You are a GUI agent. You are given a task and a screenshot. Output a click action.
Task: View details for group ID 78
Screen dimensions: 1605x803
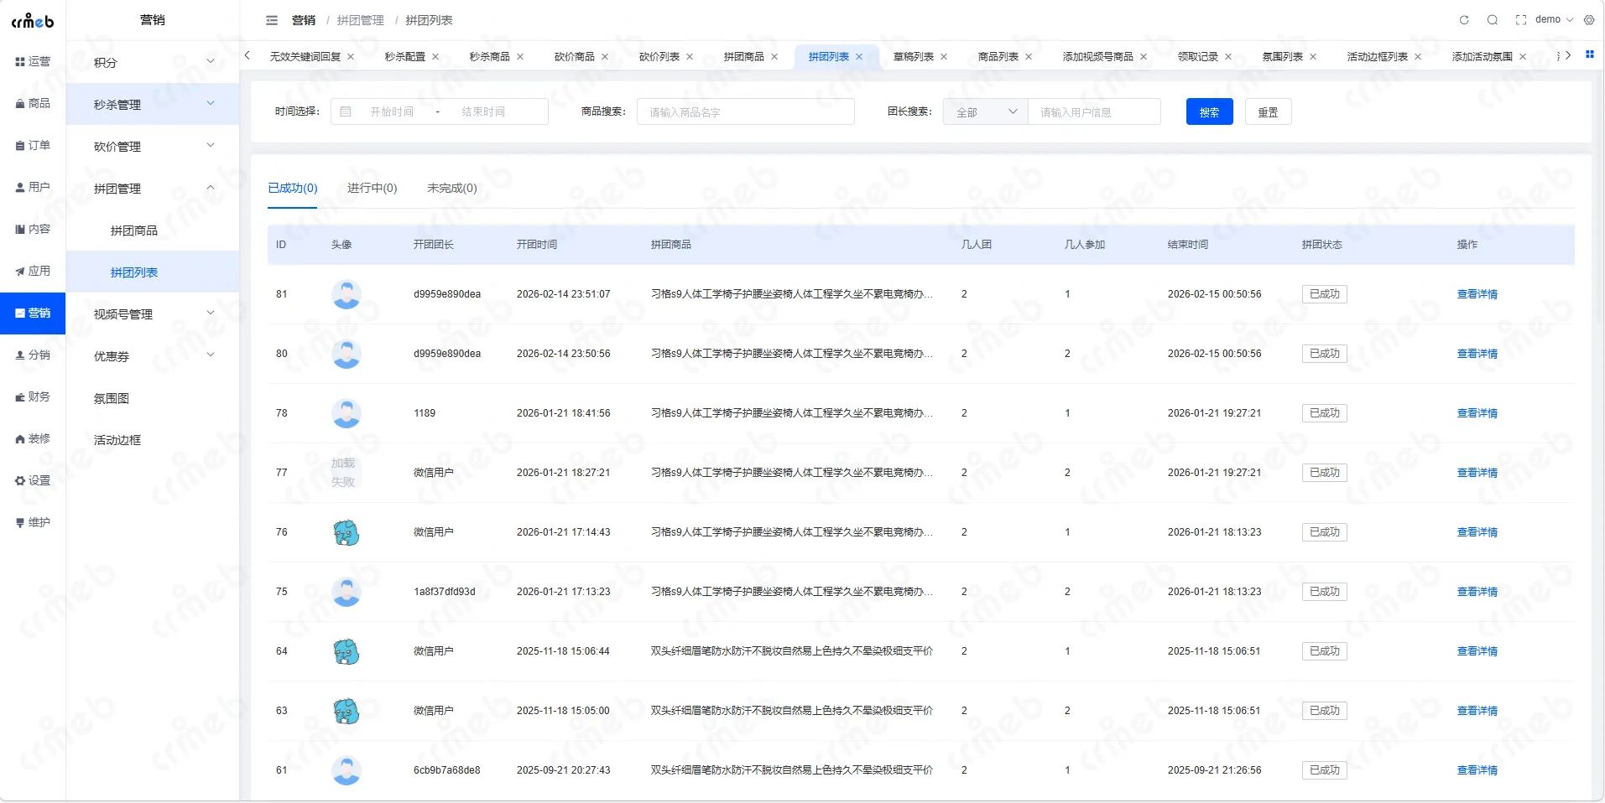point(1477,413)
